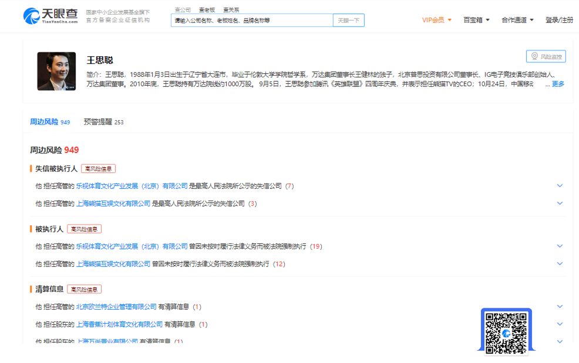Click the camera icon inside 风险监控 button
This screenshot has width=579, height=363.
(534, 56)
